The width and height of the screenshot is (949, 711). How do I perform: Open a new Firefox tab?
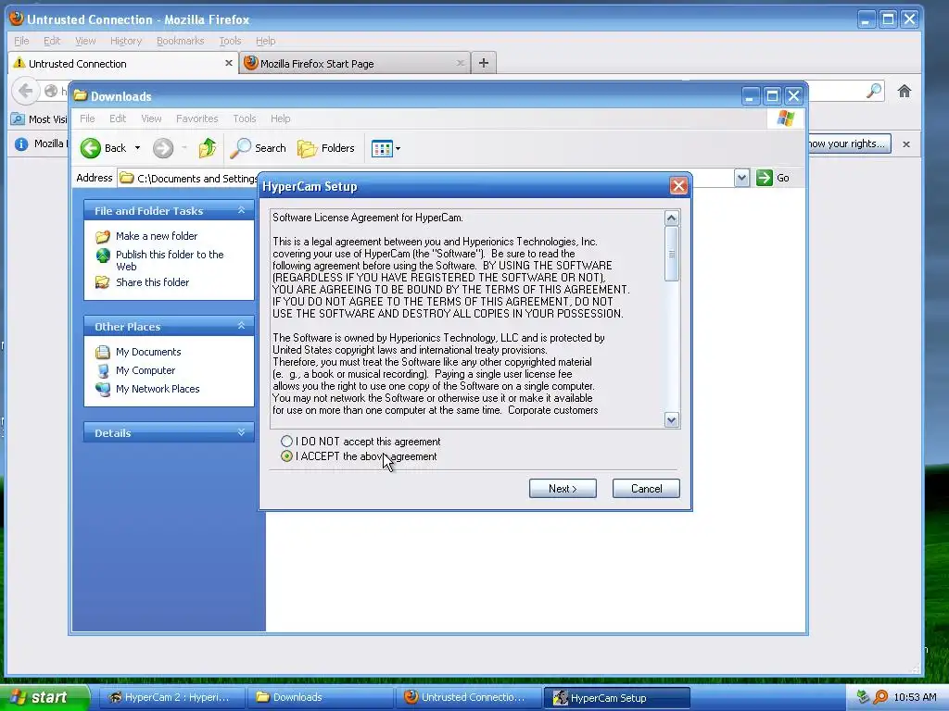coord(484,63)
